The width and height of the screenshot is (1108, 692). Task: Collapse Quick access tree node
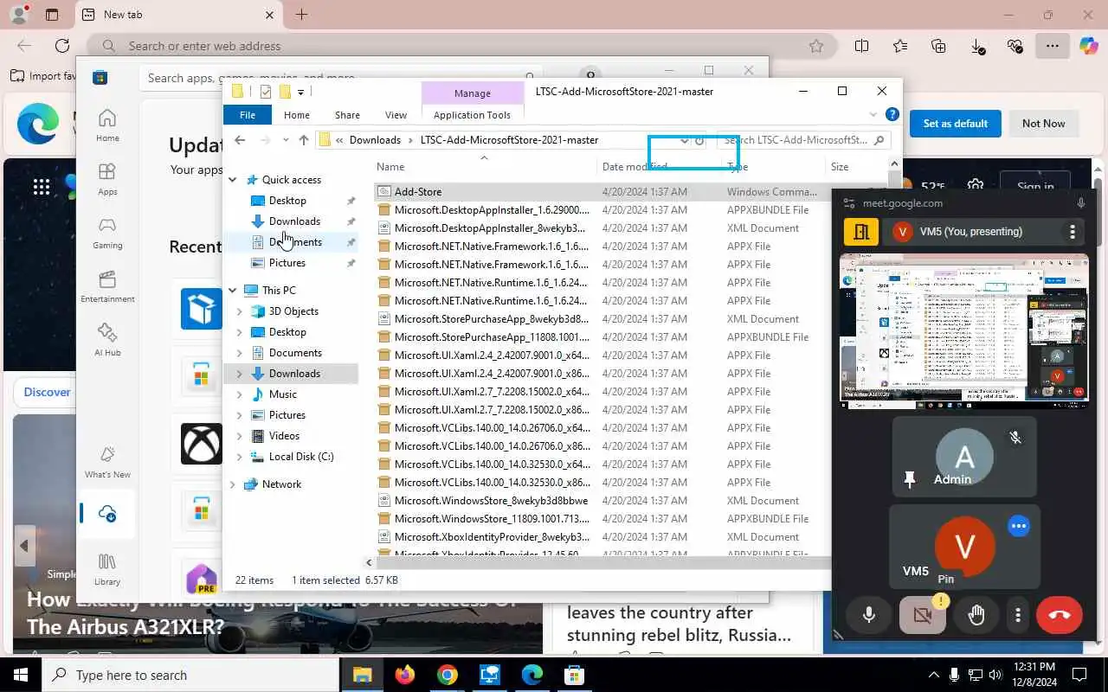[233, 180]
